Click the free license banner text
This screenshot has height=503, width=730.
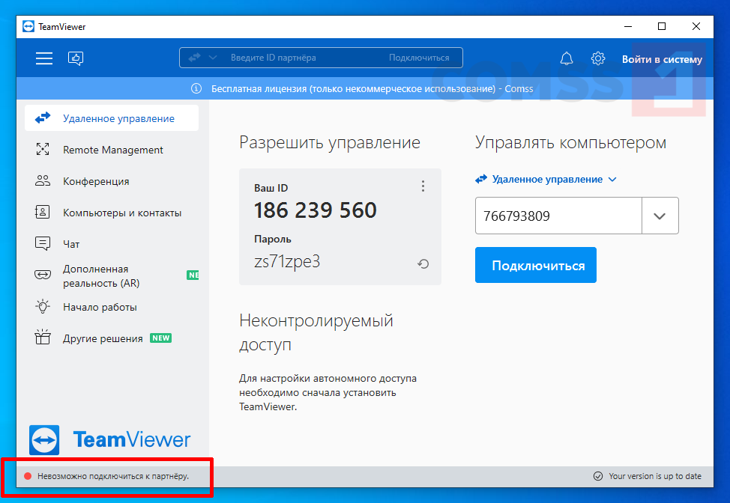point(372,88)
